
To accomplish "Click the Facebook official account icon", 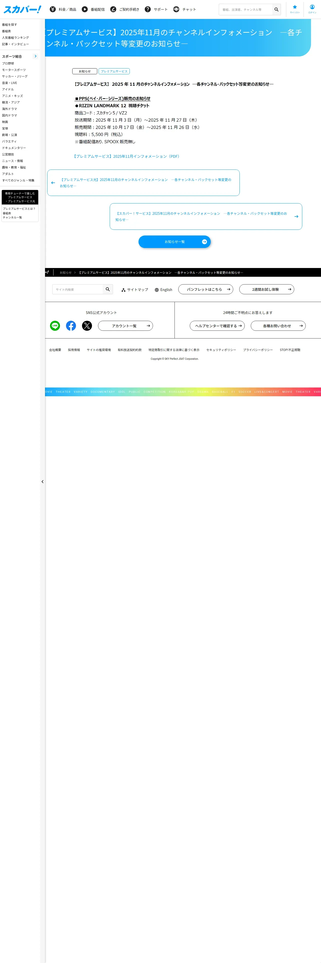I will tap(71, 325).
